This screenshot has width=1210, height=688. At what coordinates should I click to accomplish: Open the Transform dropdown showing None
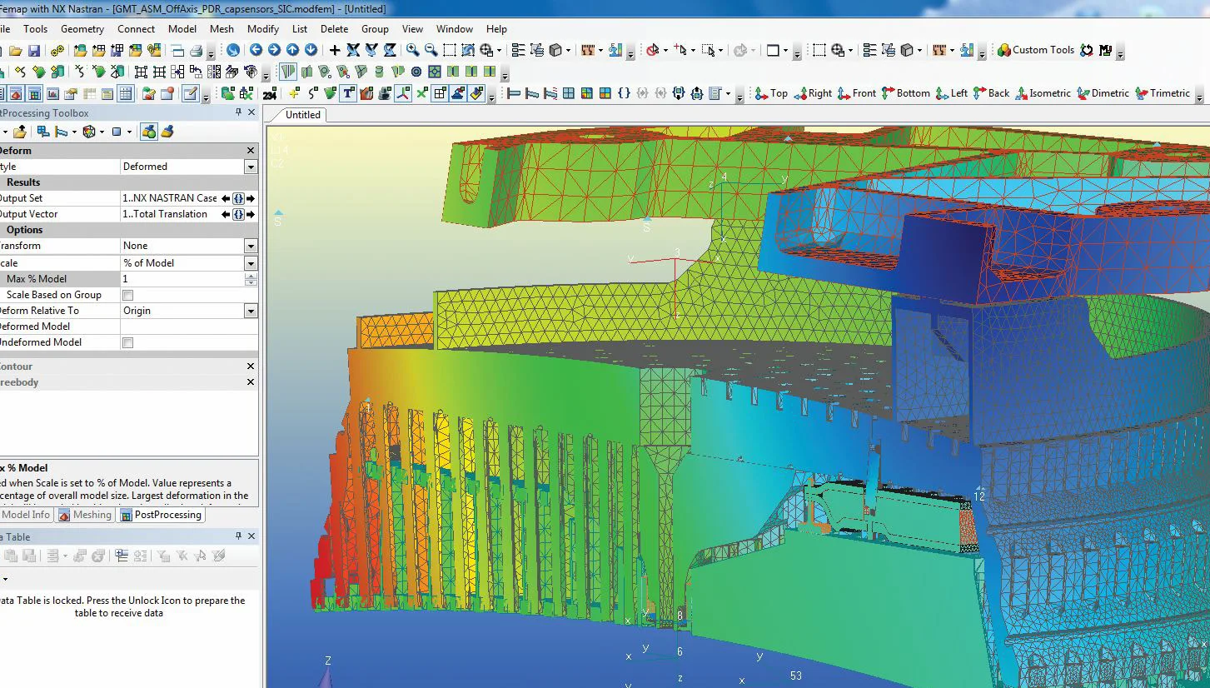[251, 246]
